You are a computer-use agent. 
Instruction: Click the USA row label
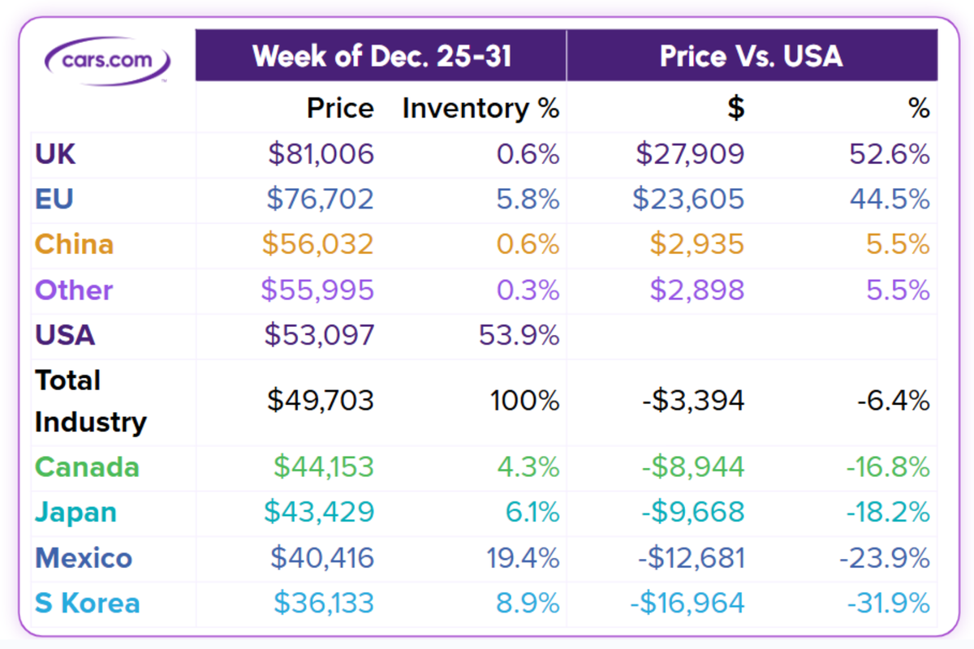(x=65, y=335)
